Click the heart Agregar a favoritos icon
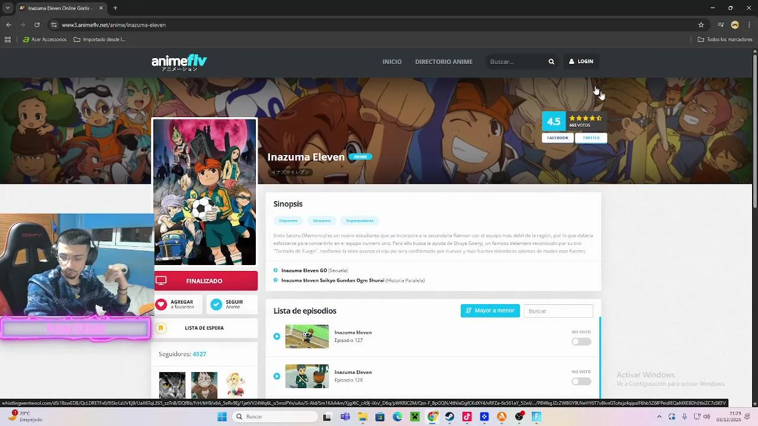 [x=161, y=304]
